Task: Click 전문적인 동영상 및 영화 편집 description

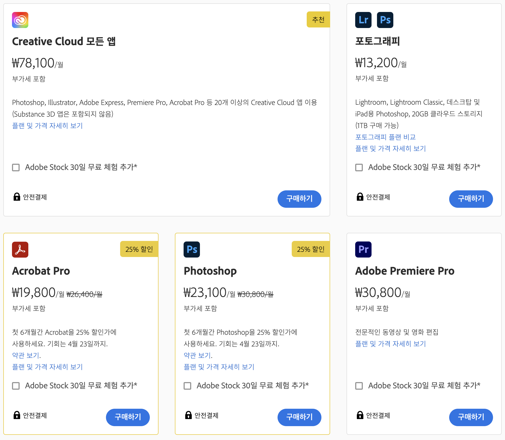Action: (397, 332)
